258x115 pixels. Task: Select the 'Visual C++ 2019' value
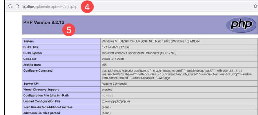tap(113, 59)
